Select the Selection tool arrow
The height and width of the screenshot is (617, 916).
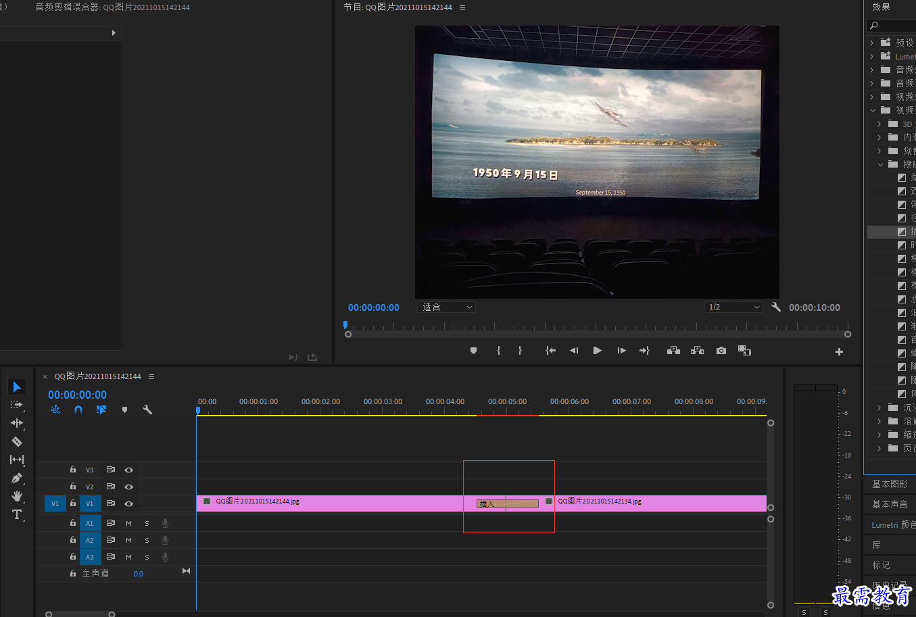[x=17, y=387]
